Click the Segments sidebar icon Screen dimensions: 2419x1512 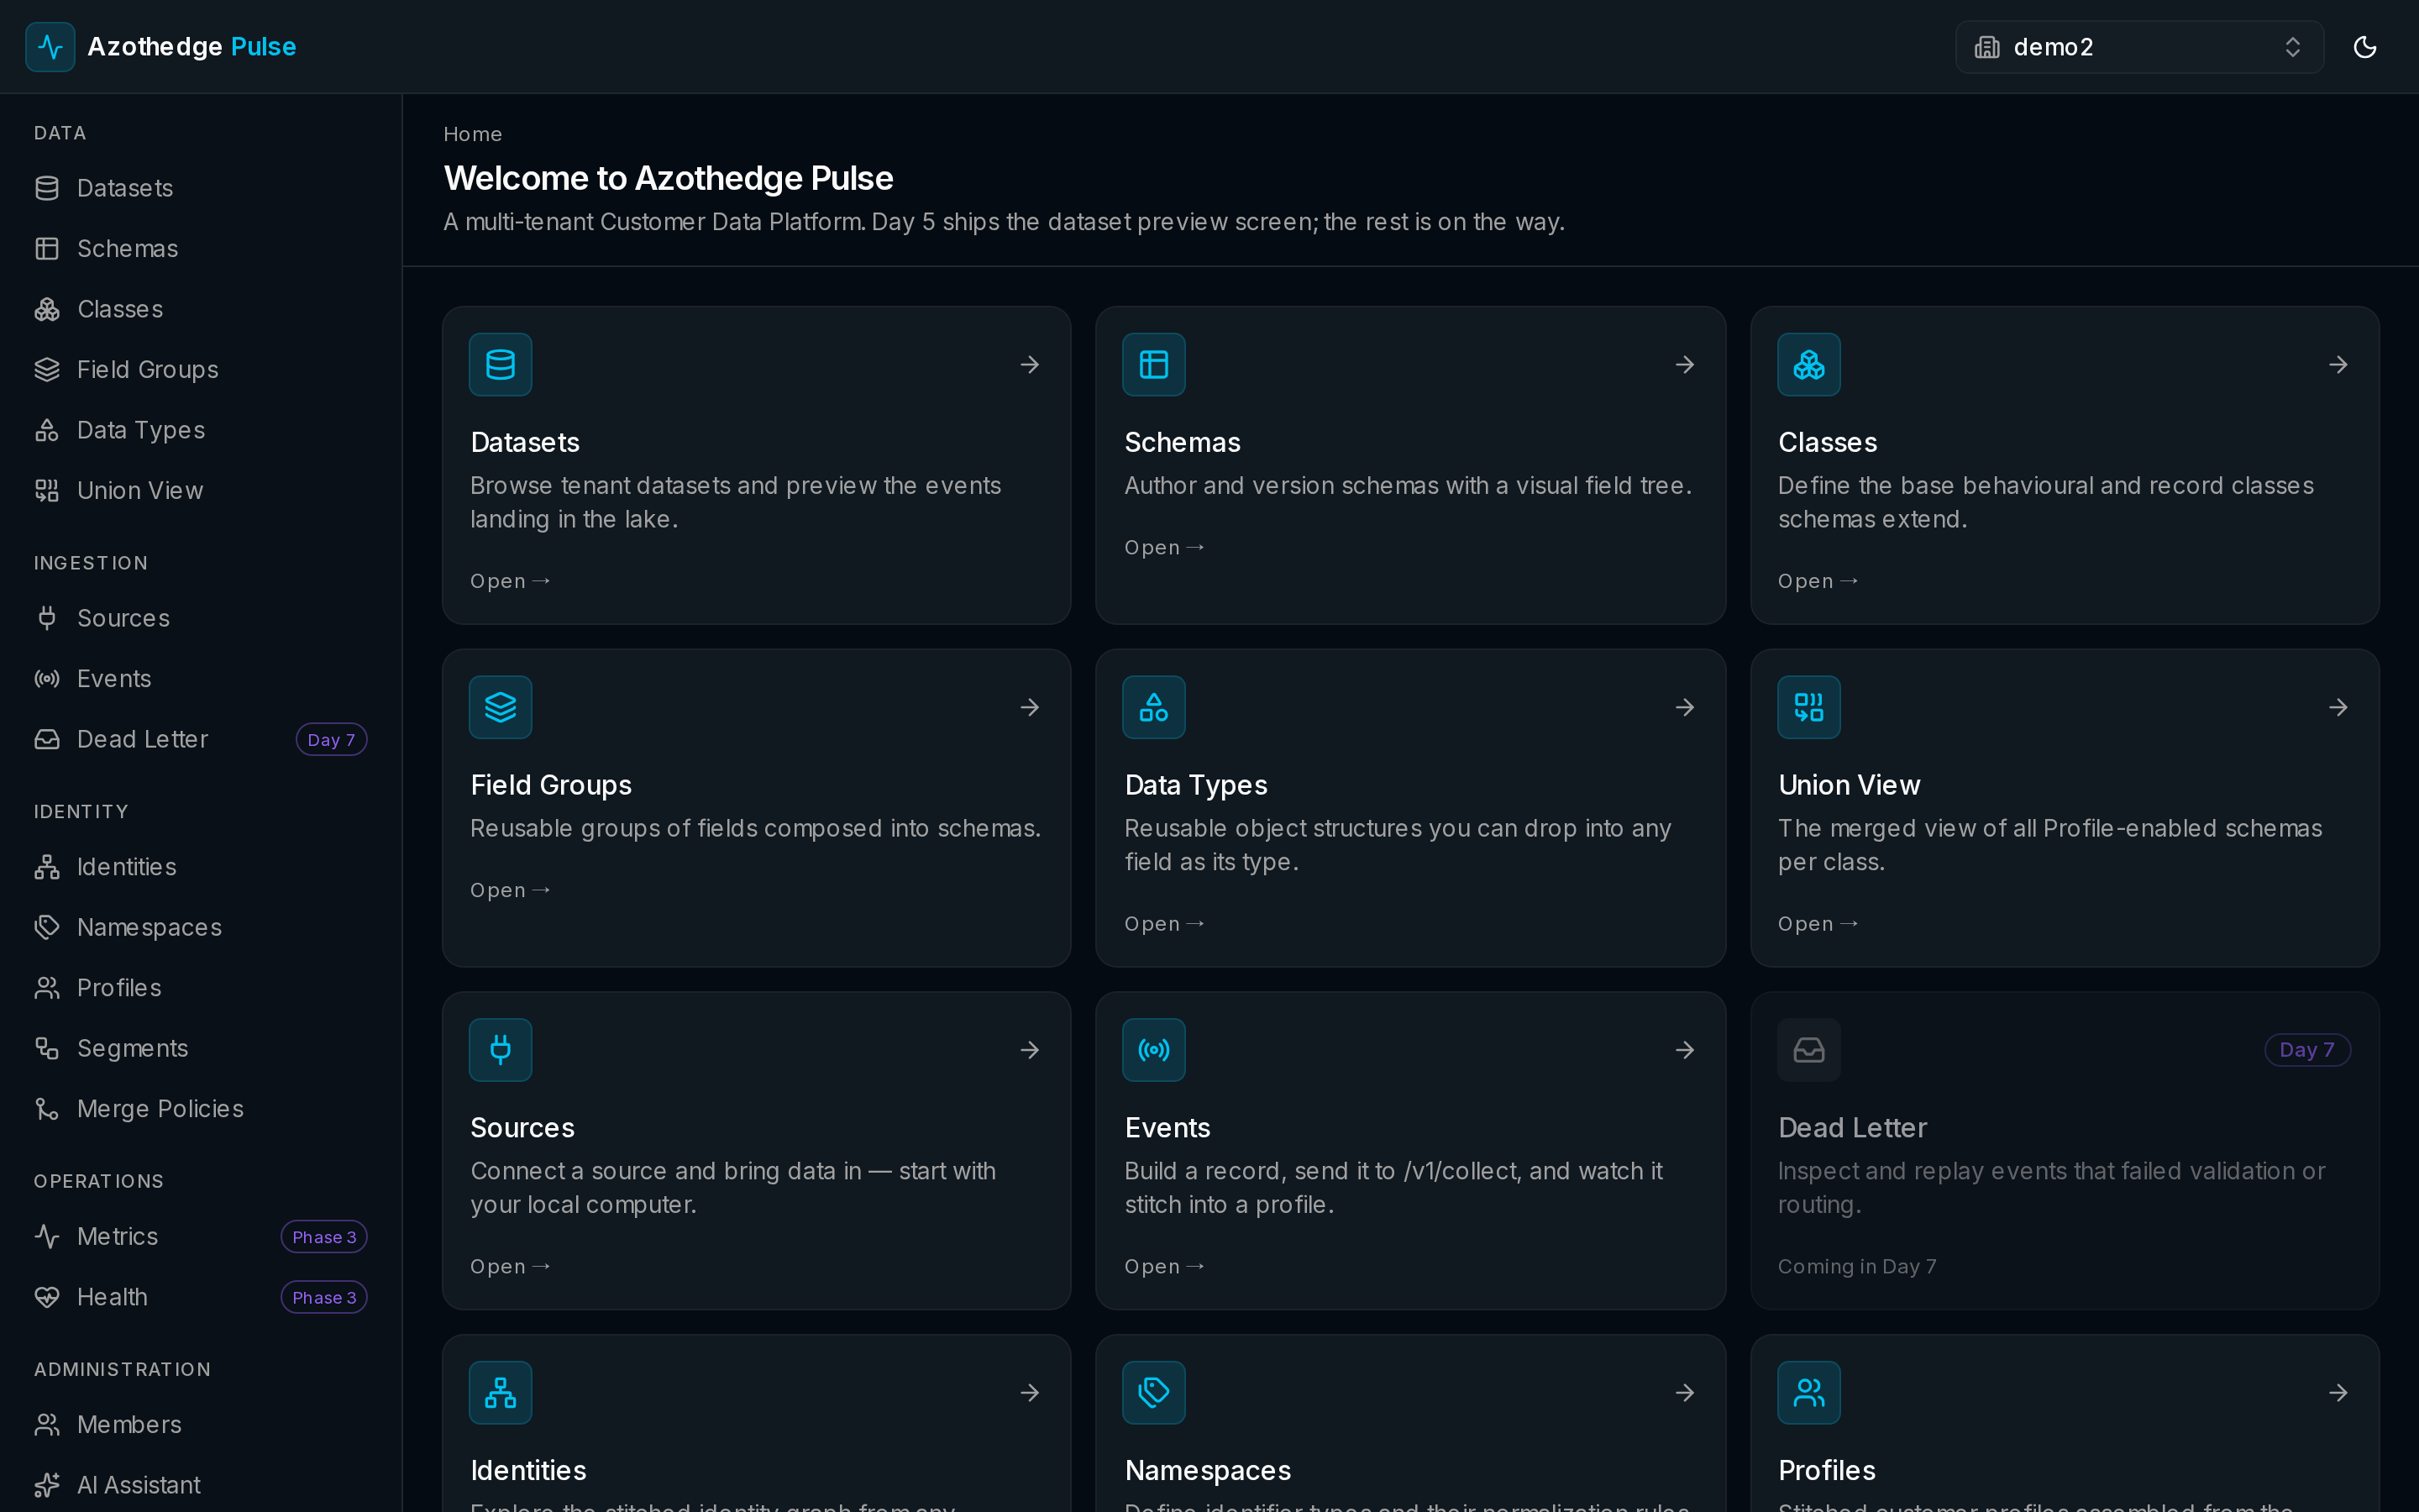click(x=47, y=1048)
